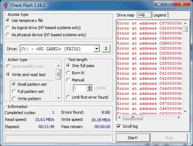This screenshot has height=146, width=193.
Task: Click the cycles spinner down arrow
Action: pyautogui.click(x=89, y=90)
